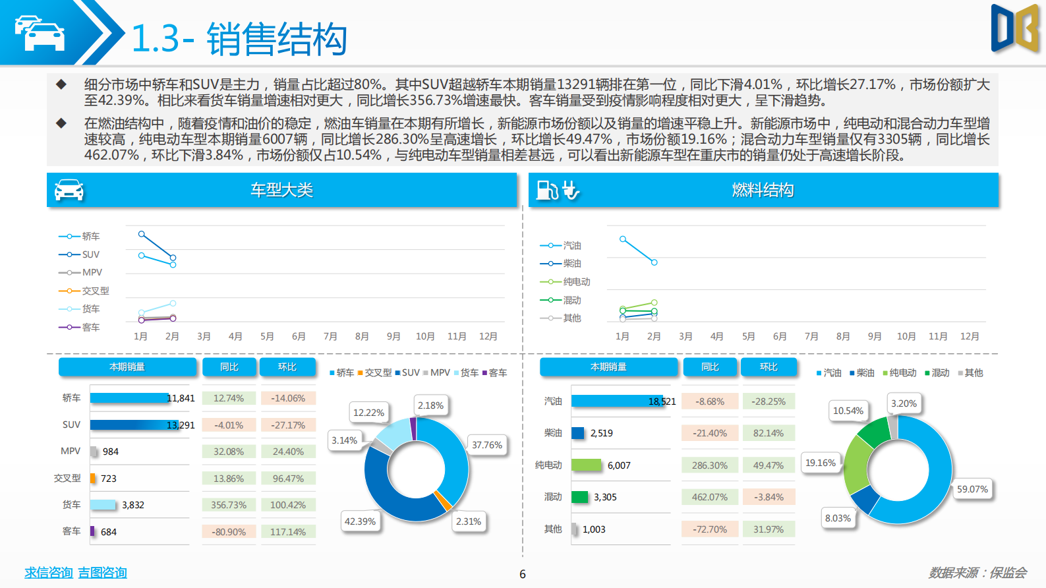
Task: Click the MPV line legend marker
Action: click(x=69, y=272)
